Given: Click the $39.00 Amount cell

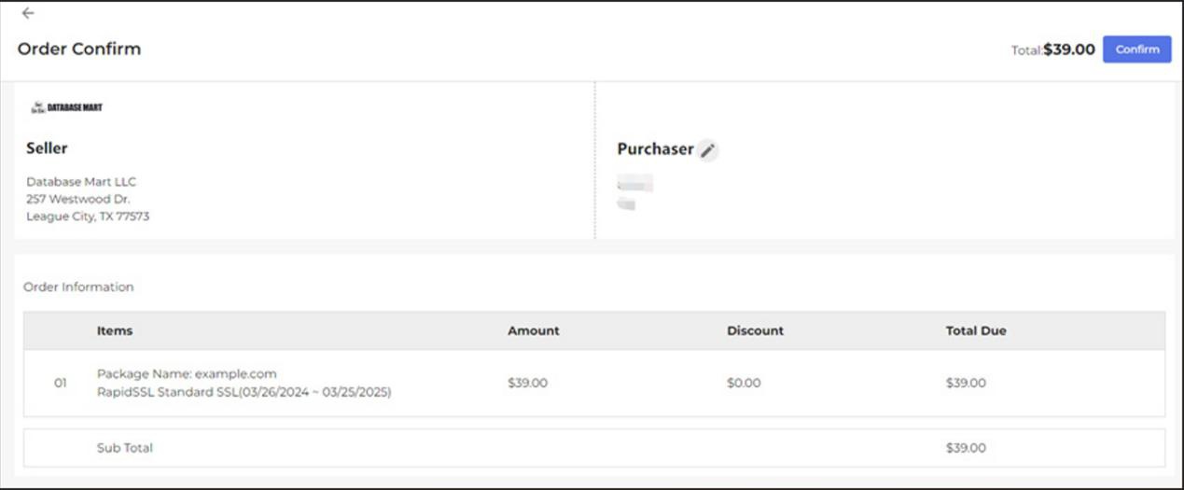Looking at the screenshot, I should coord(528,383).
